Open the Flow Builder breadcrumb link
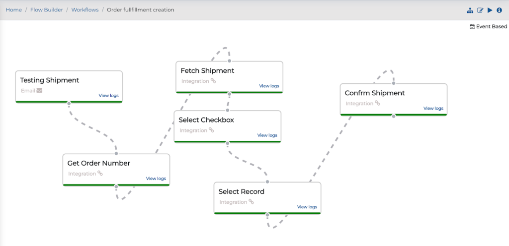Image resolution: width=509 pixels, height=246 pixels. point(47,10)
